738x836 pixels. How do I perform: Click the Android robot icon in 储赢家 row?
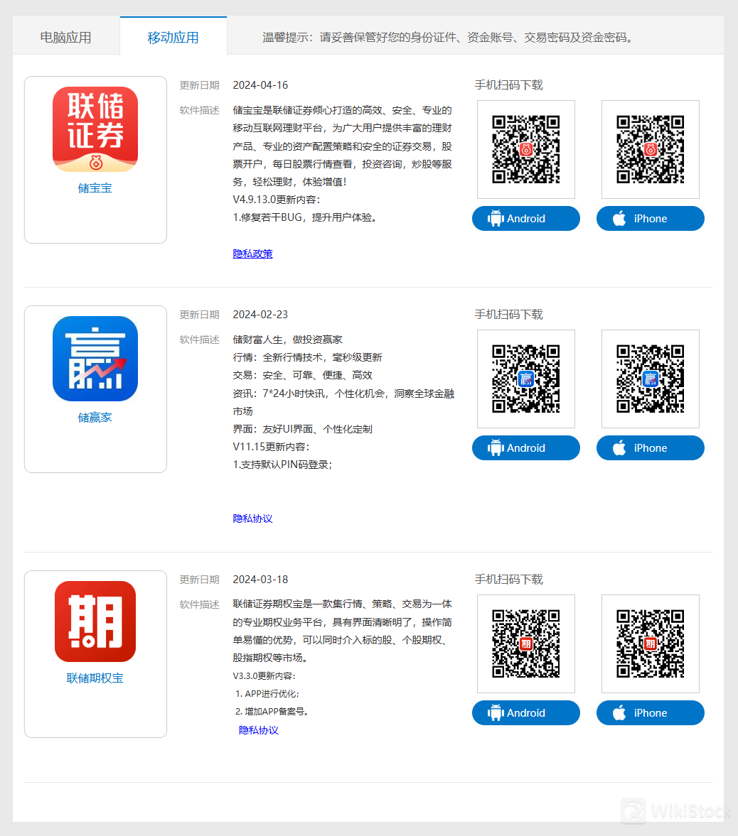(x=496, y=447)
